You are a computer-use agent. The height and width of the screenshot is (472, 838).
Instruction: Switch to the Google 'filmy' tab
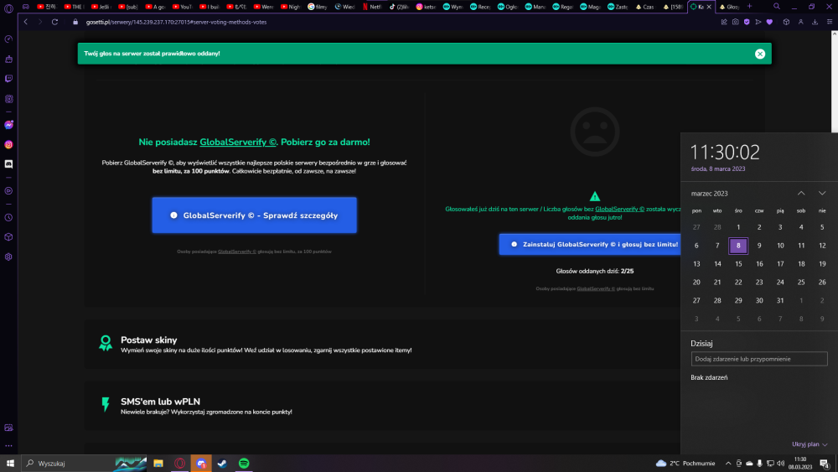[x=318, y=7]
